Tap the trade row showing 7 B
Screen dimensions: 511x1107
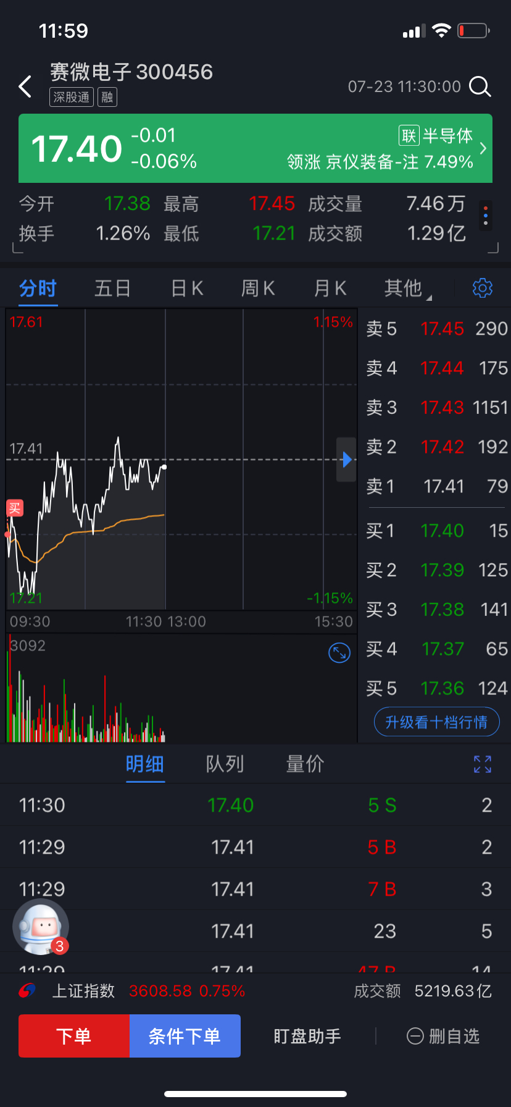255,889
